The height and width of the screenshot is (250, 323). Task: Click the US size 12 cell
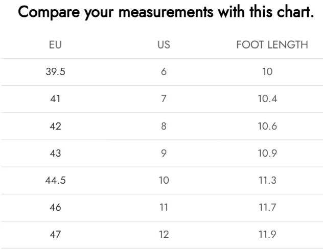pos(164,234)
